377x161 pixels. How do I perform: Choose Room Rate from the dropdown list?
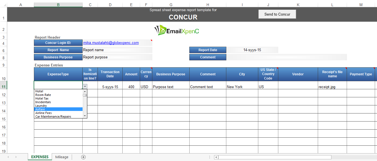pyautogui.click(x=58, y=95)
